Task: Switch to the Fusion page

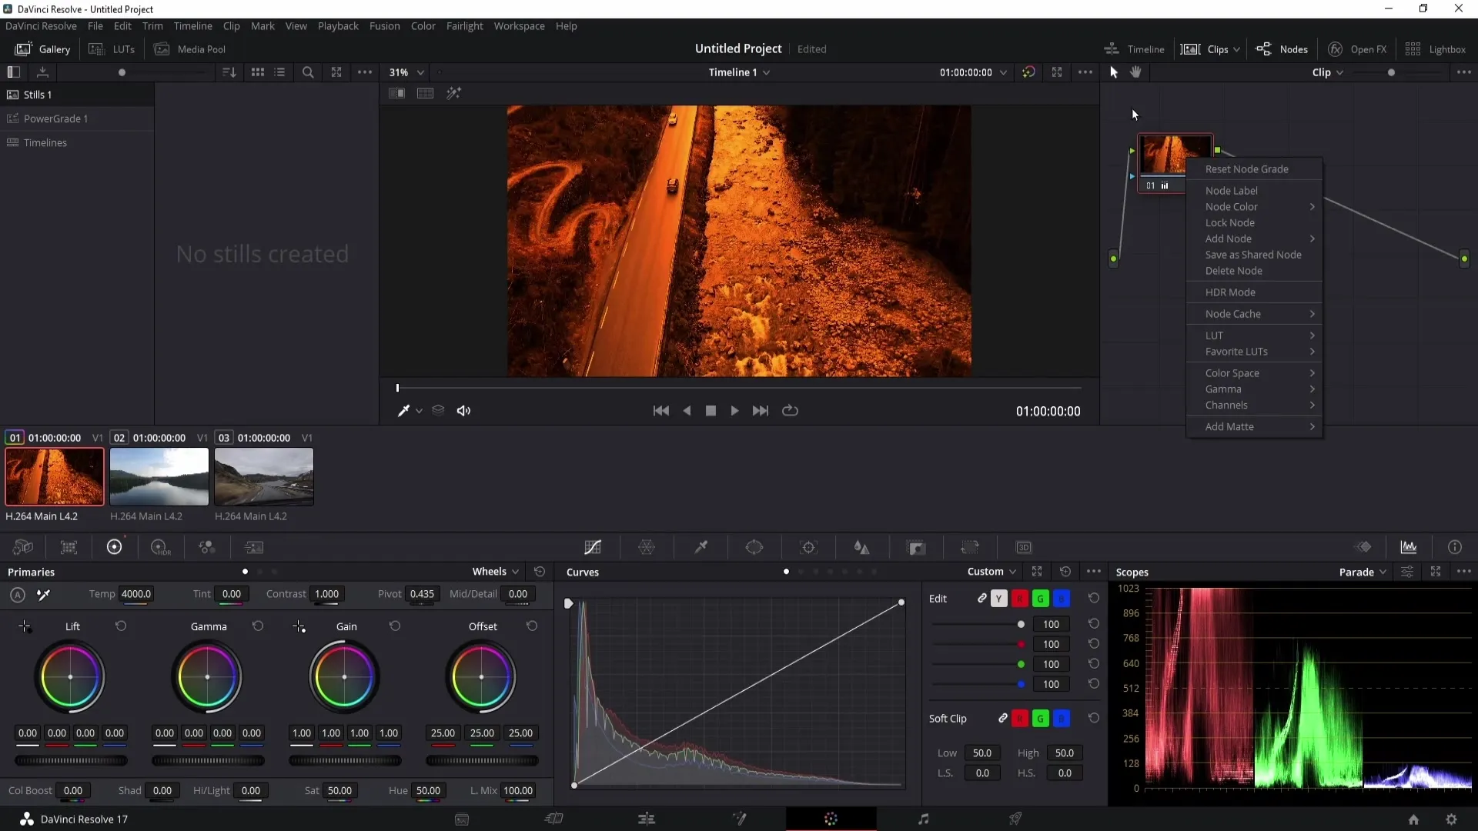Action: tap(739, 819)
